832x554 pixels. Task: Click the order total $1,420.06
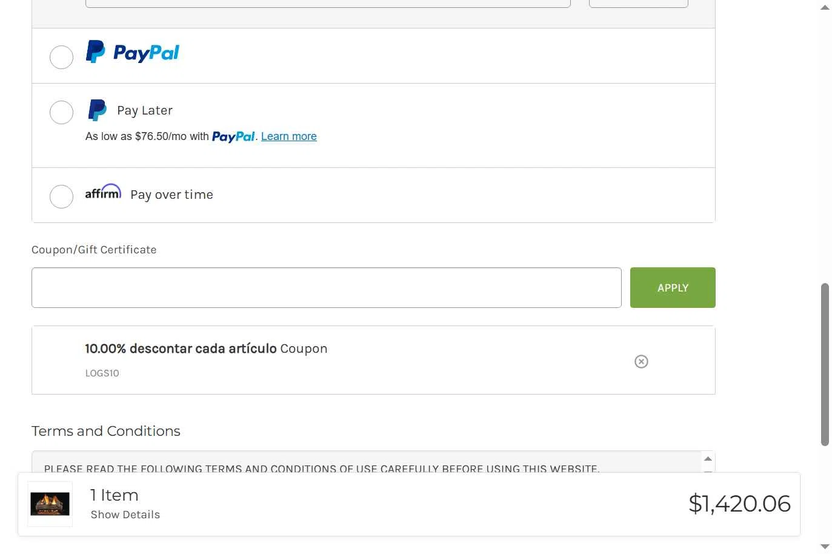coord(739,504)
